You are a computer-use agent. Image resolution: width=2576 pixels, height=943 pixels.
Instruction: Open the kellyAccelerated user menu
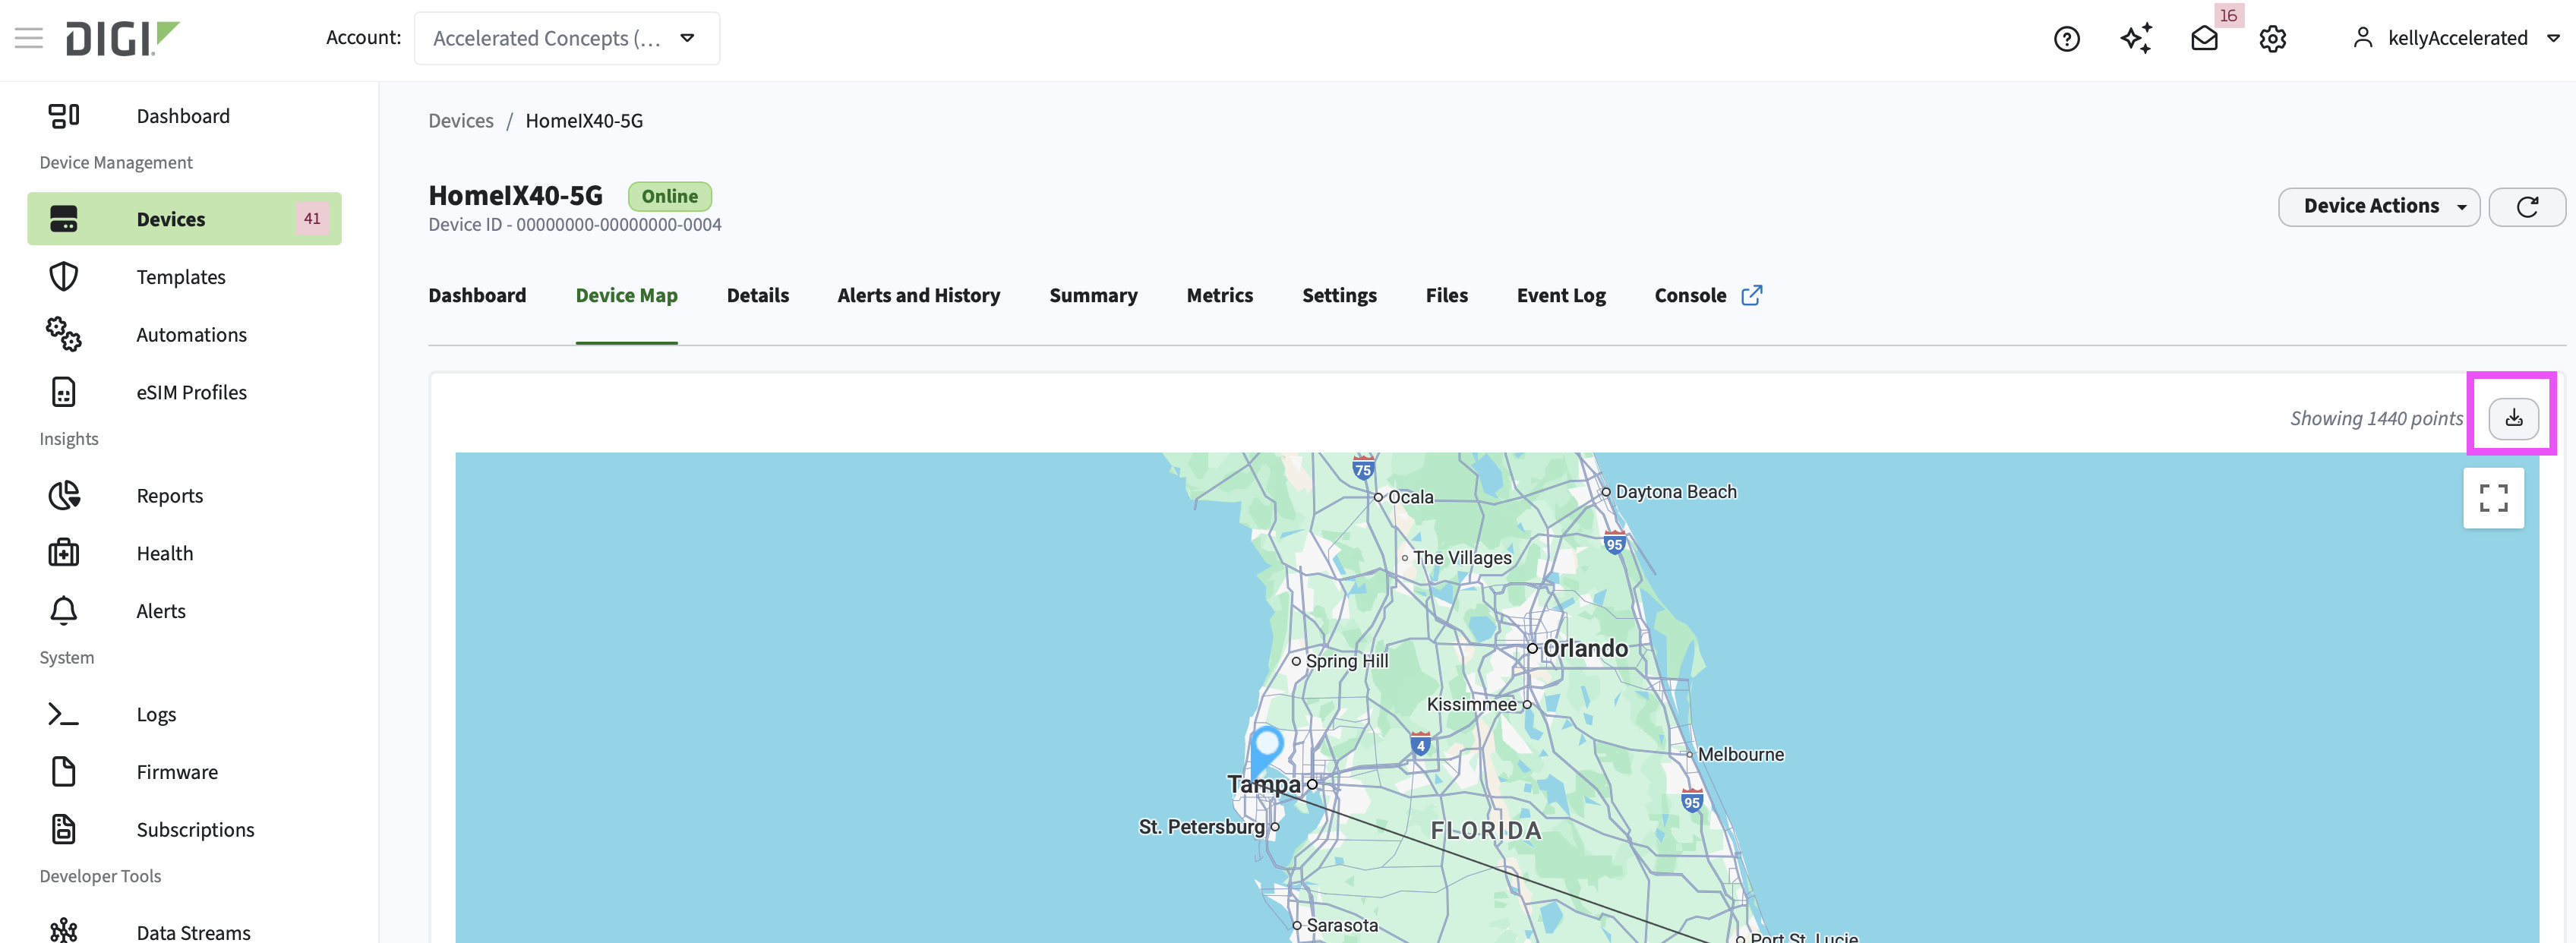click(2456, 39)
